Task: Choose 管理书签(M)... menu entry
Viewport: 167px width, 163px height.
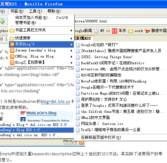Action: pyautogui.click(x=42, y=23)
